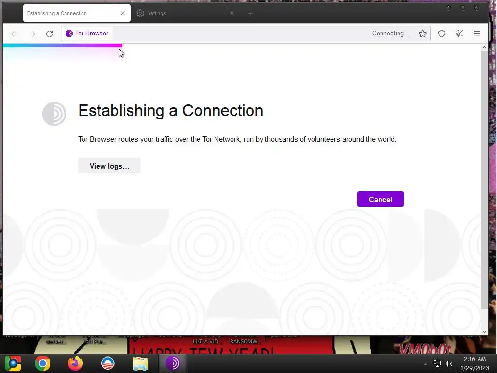The image size is (497, 373).
Task: Click the connection progress bar
Action: (63, 45)
